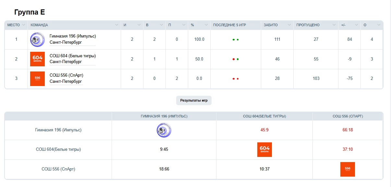Open team link СОШ 604 (Белые тигры)
This screenshot has height=187, width=391.
coord(73,56)
